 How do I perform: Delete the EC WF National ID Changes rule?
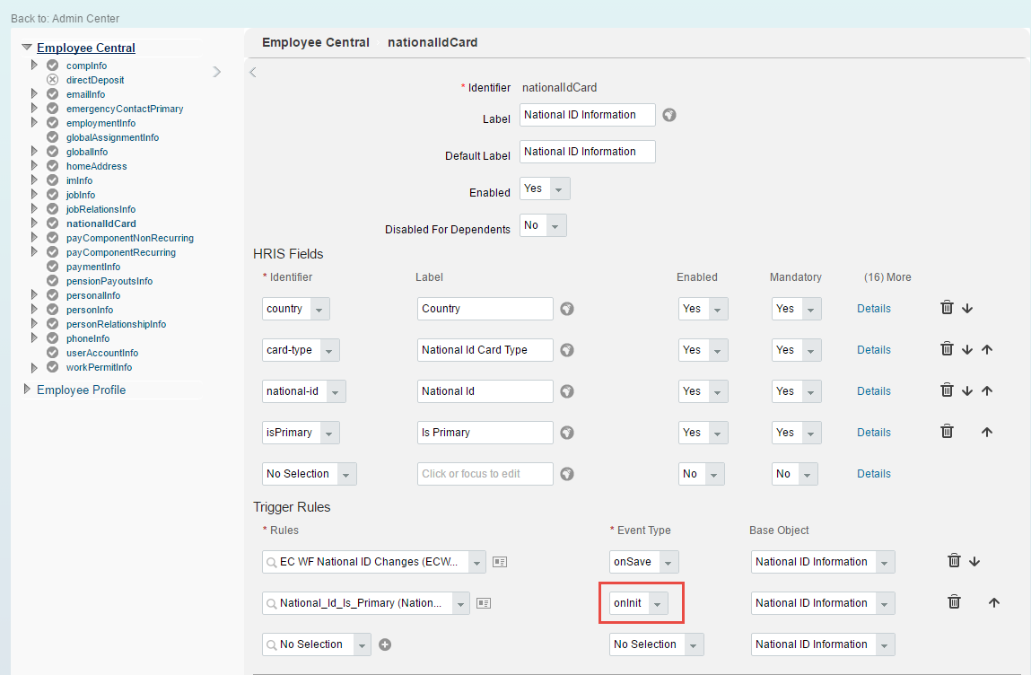pyautogui.click(x=954, y=560)
